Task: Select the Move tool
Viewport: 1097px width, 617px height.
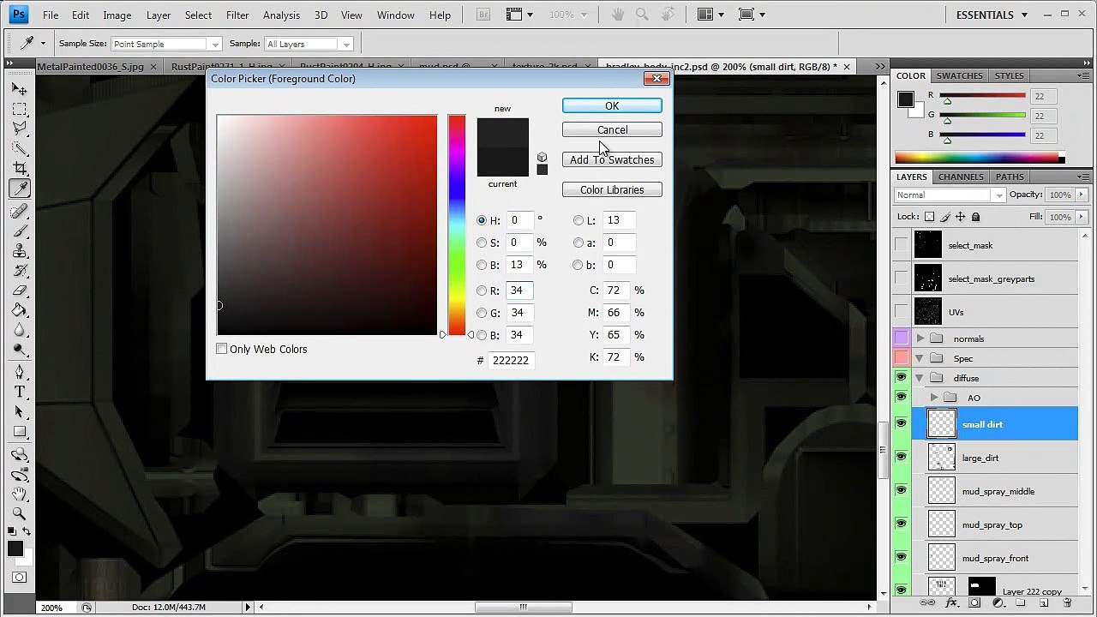Action: coord(20,89)
